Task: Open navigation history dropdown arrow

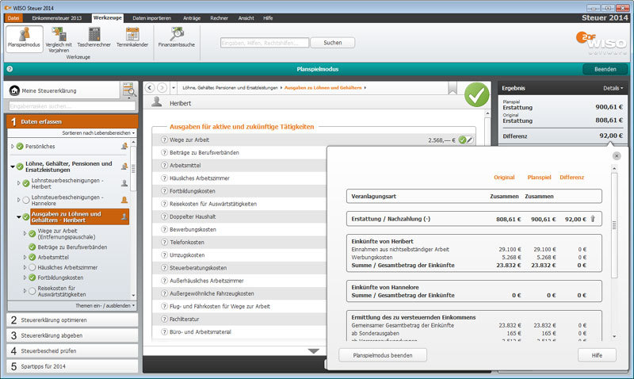Action: tap(174, 88)
